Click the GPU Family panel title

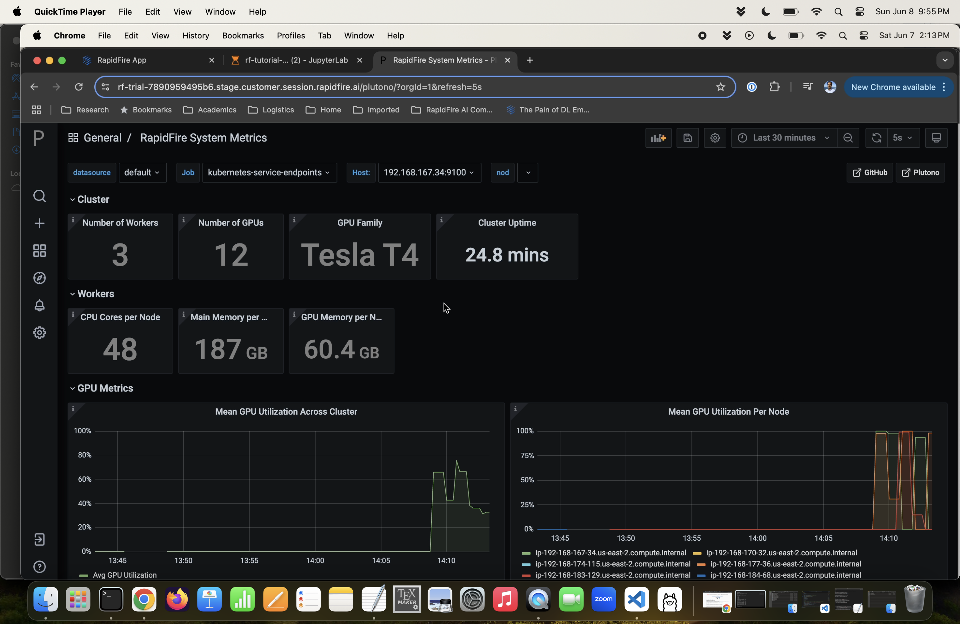[x=360, y=223]
